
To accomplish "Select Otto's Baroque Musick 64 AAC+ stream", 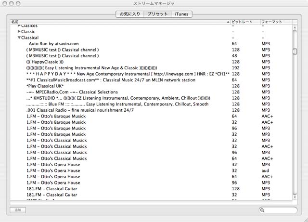I will point(151,116).
